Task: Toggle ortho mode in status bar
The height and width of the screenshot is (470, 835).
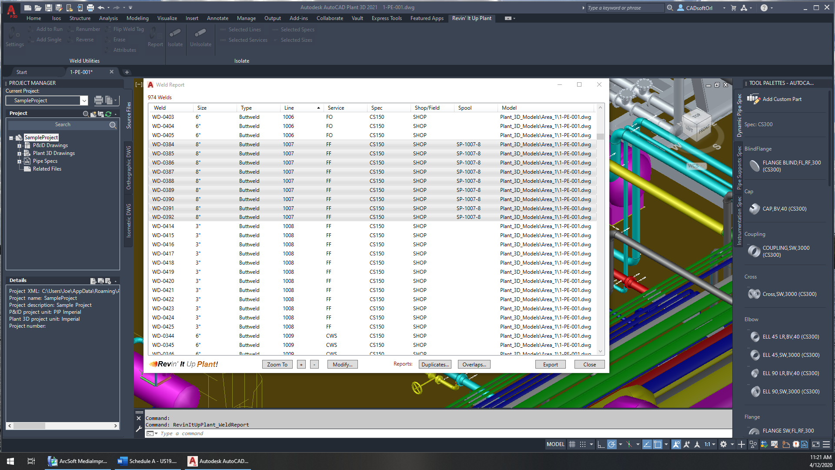Action: tap(601, 444)
